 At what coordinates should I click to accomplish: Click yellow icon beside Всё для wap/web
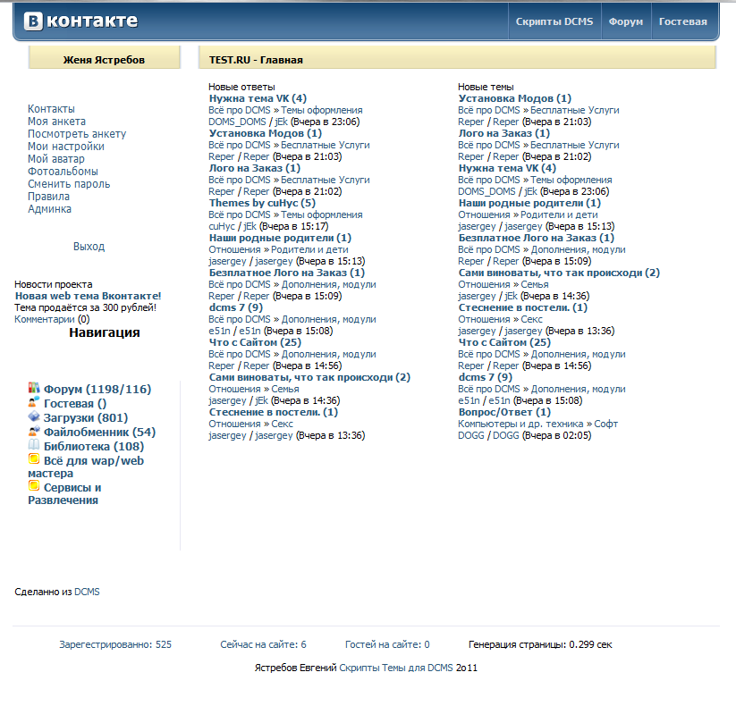click(34, 458)
